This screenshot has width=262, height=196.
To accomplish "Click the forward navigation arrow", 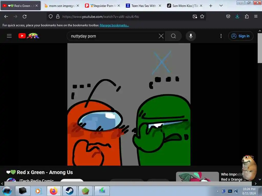I will pos(15,17).
